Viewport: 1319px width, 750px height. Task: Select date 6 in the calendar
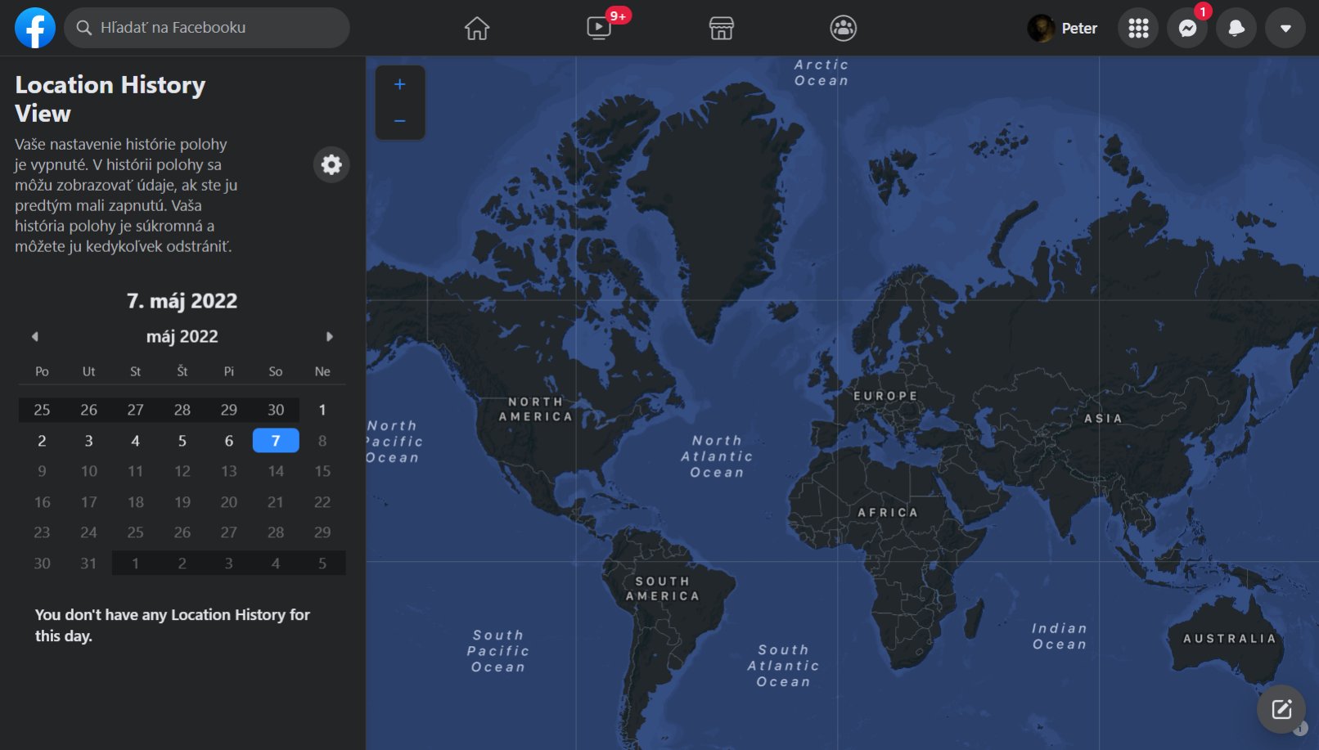coord(229,441)
